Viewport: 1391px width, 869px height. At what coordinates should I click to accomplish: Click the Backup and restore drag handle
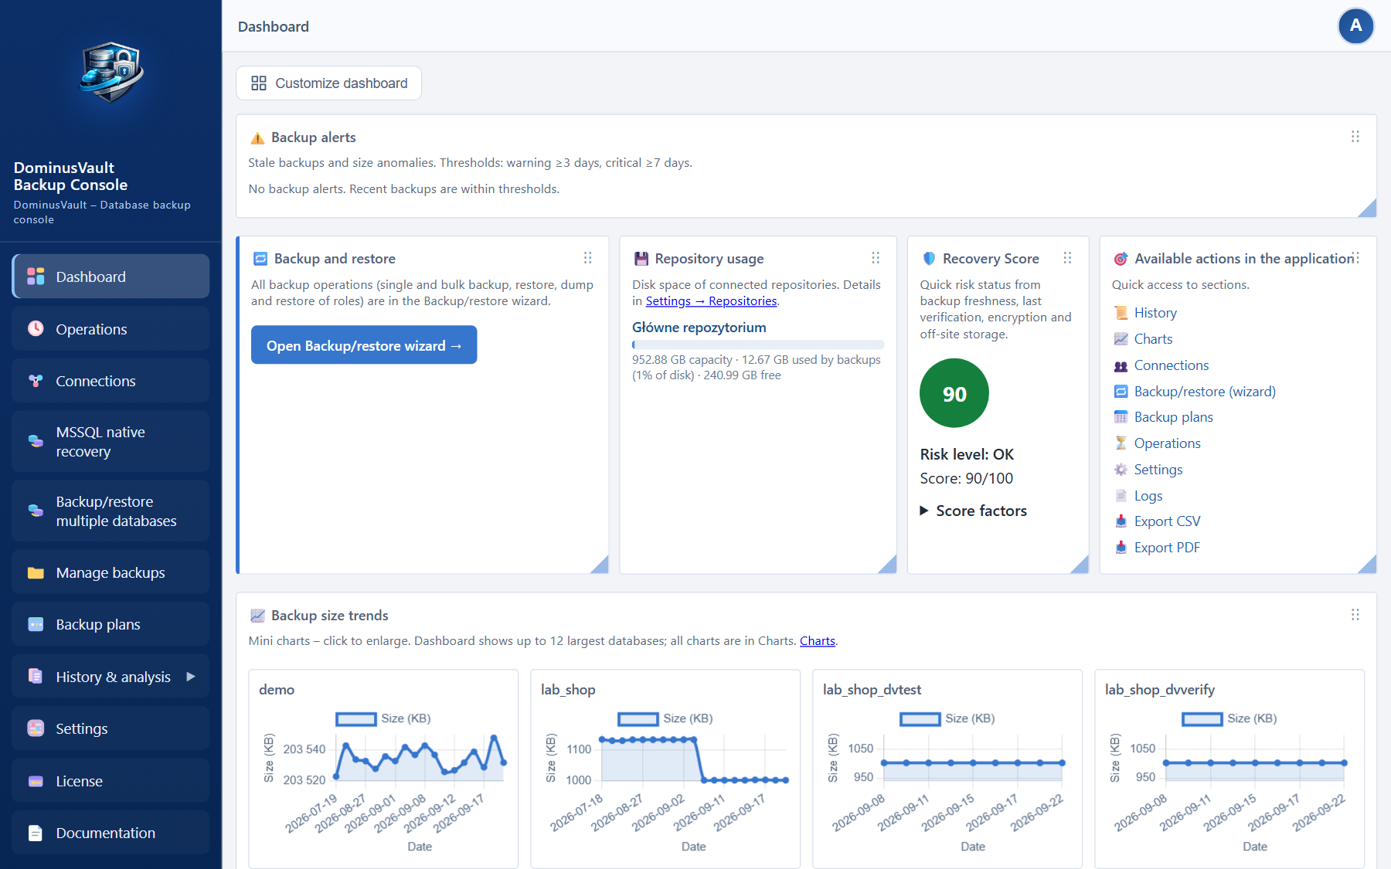pos(587,258)
